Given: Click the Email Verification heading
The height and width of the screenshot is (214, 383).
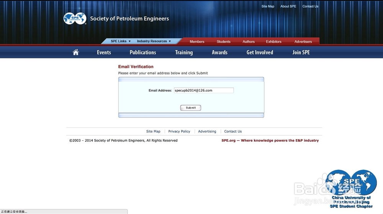Looking at the screenshot, I should click(136, 66).
